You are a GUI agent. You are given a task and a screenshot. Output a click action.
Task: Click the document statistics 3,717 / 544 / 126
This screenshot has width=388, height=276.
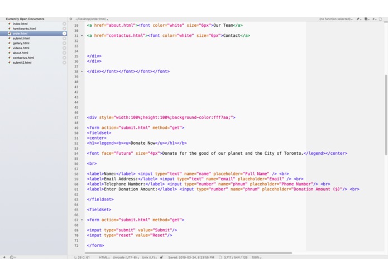[236, 258]
